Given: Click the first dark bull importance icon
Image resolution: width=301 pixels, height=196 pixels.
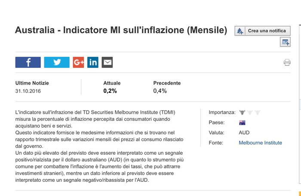Looking at the screenshot, I should [x=242, y=112].
